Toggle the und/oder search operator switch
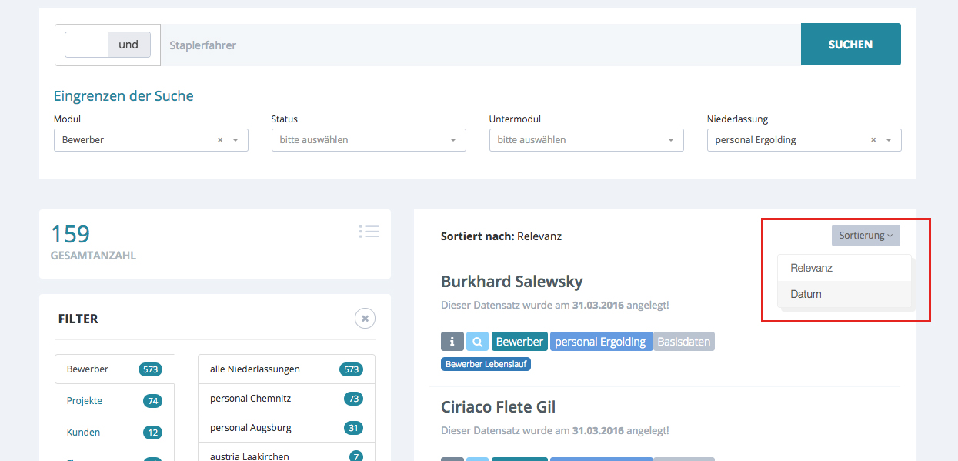958x461 pixels. click(108, 45)
